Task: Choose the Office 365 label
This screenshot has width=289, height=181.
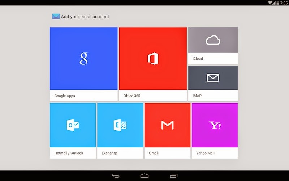Action: click(x=132, y=96)
